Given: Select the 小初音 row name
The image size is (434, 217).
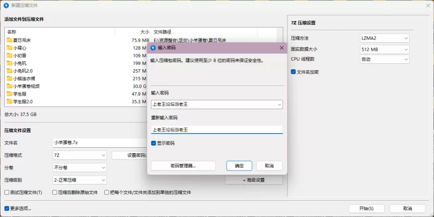Looking at the screenshot, I should tap(20, 56).
